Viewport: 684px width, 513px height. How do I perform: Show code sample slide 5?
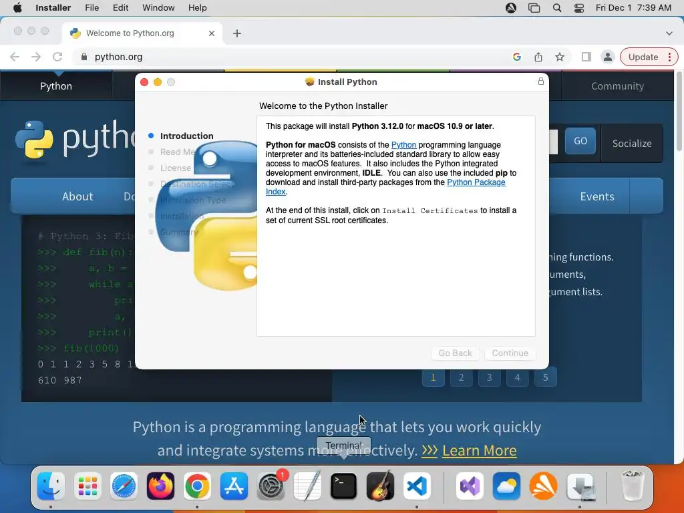coord(545,377)
